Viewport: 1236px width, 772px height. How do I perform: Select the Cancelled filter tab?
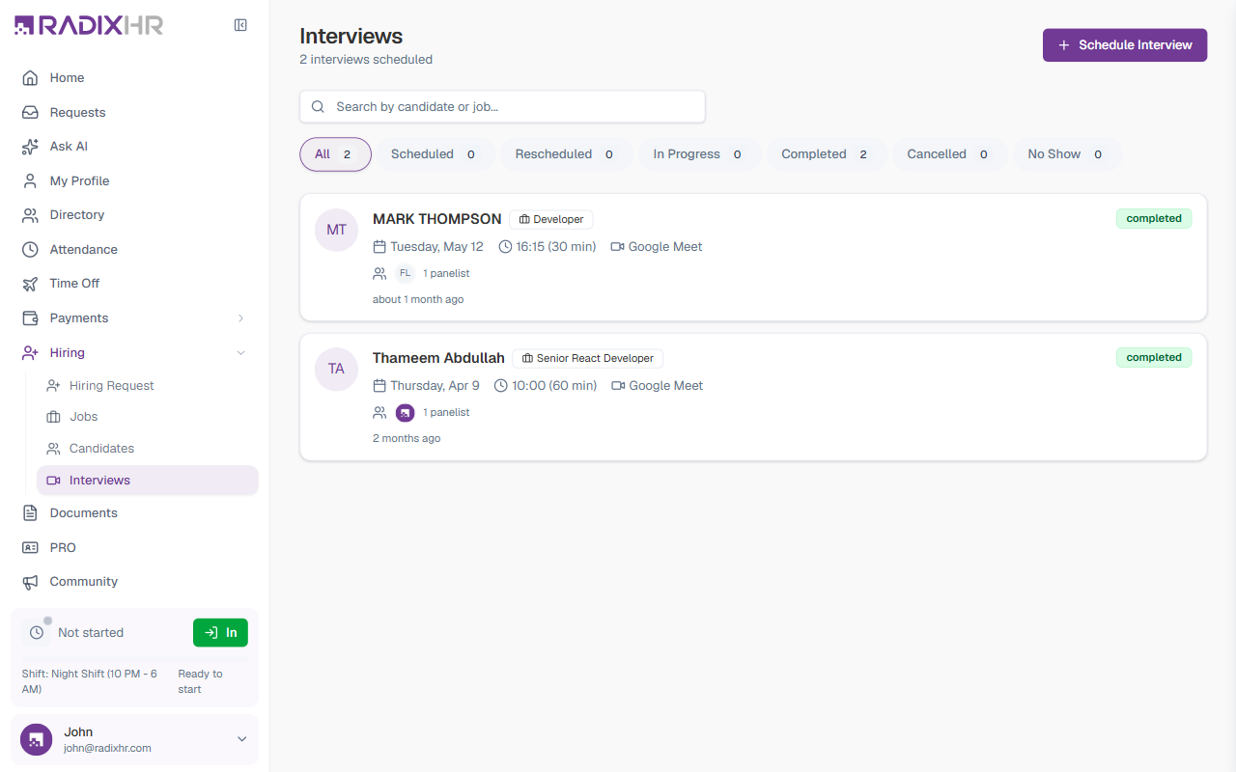point(949,154)
